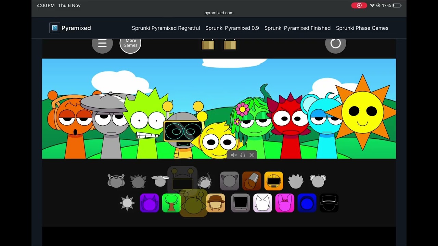Tap the red screen recording indicator
Viewport: 438px width, 246px height.
coord(359,5)
